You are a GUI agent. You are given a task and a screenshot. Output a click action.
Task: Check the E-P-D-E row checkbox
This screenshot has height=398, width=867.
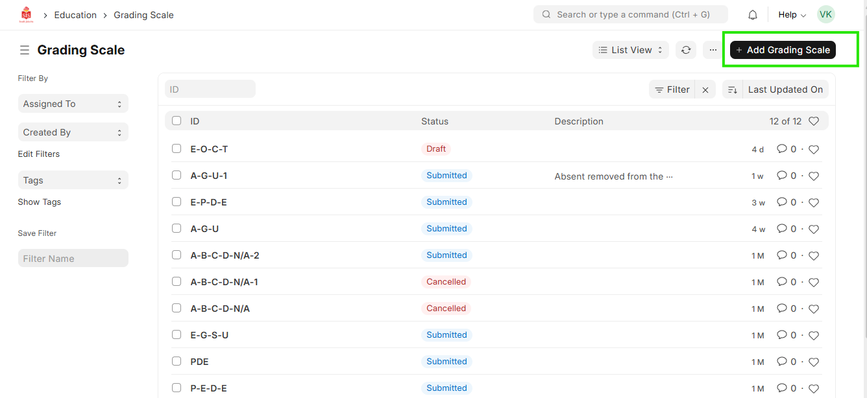pos(177,202)
